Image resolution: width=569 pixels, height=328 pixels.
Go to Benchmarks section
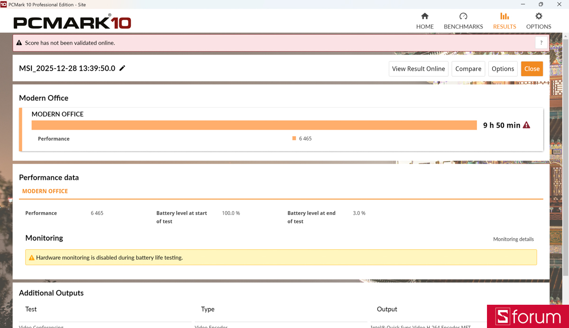click(x=463, y=21)
